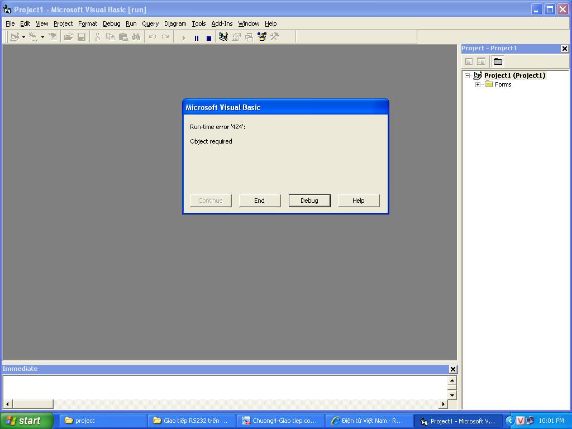Select the Forms folder in project tree
The width and height of the screenshot is (572, 429).
coord(503,85)
